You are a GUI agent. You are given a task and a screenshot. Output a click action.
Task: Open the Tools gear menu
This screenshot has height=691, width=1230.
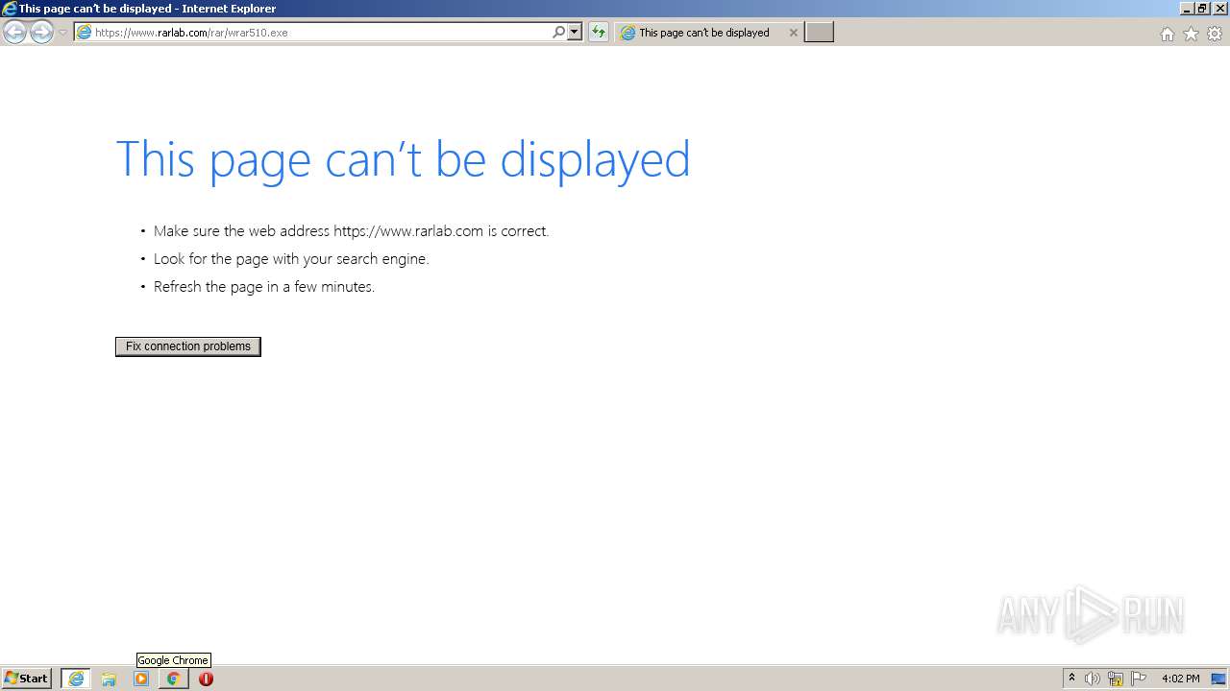click(1215, 34)
